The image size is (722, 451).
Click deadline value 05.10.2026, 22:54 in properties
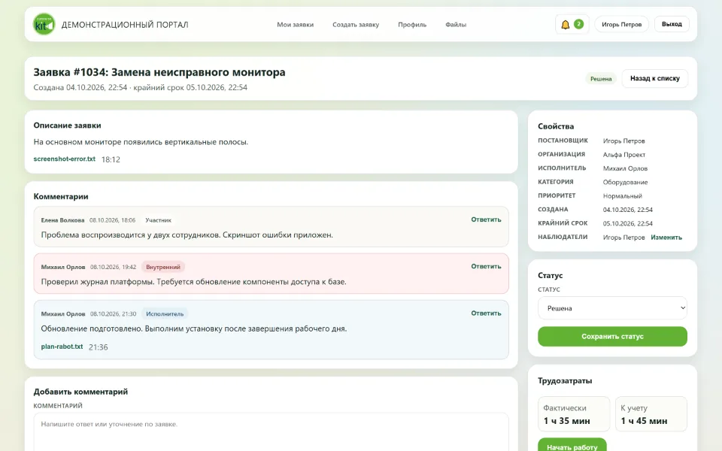[x=627, y=224]
